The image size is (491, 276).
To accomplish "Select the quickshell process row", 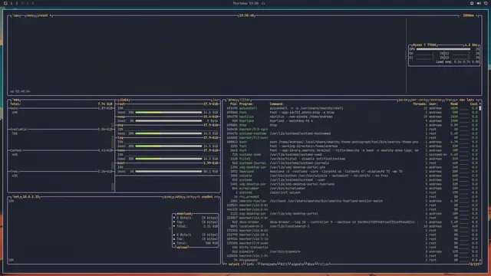I will click(x=352, y=108).
